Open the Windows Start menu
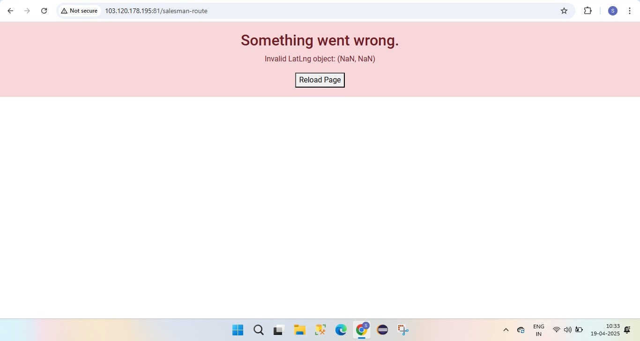Viewport: 640px width, 341px height. click(238, 330)
